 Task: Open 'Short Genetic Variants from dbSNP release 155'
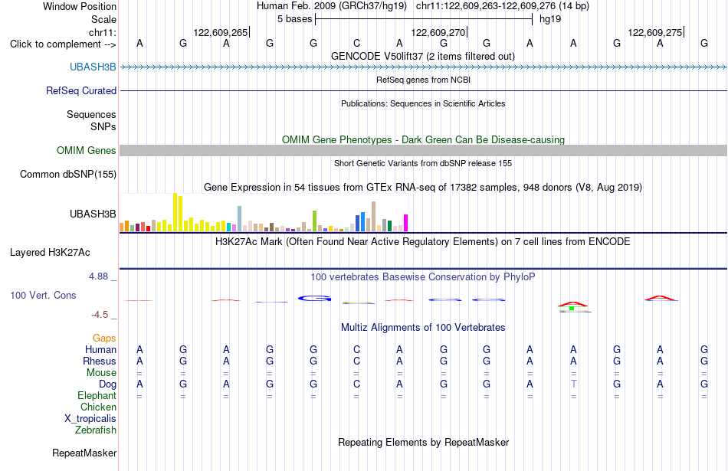point(423,163)
